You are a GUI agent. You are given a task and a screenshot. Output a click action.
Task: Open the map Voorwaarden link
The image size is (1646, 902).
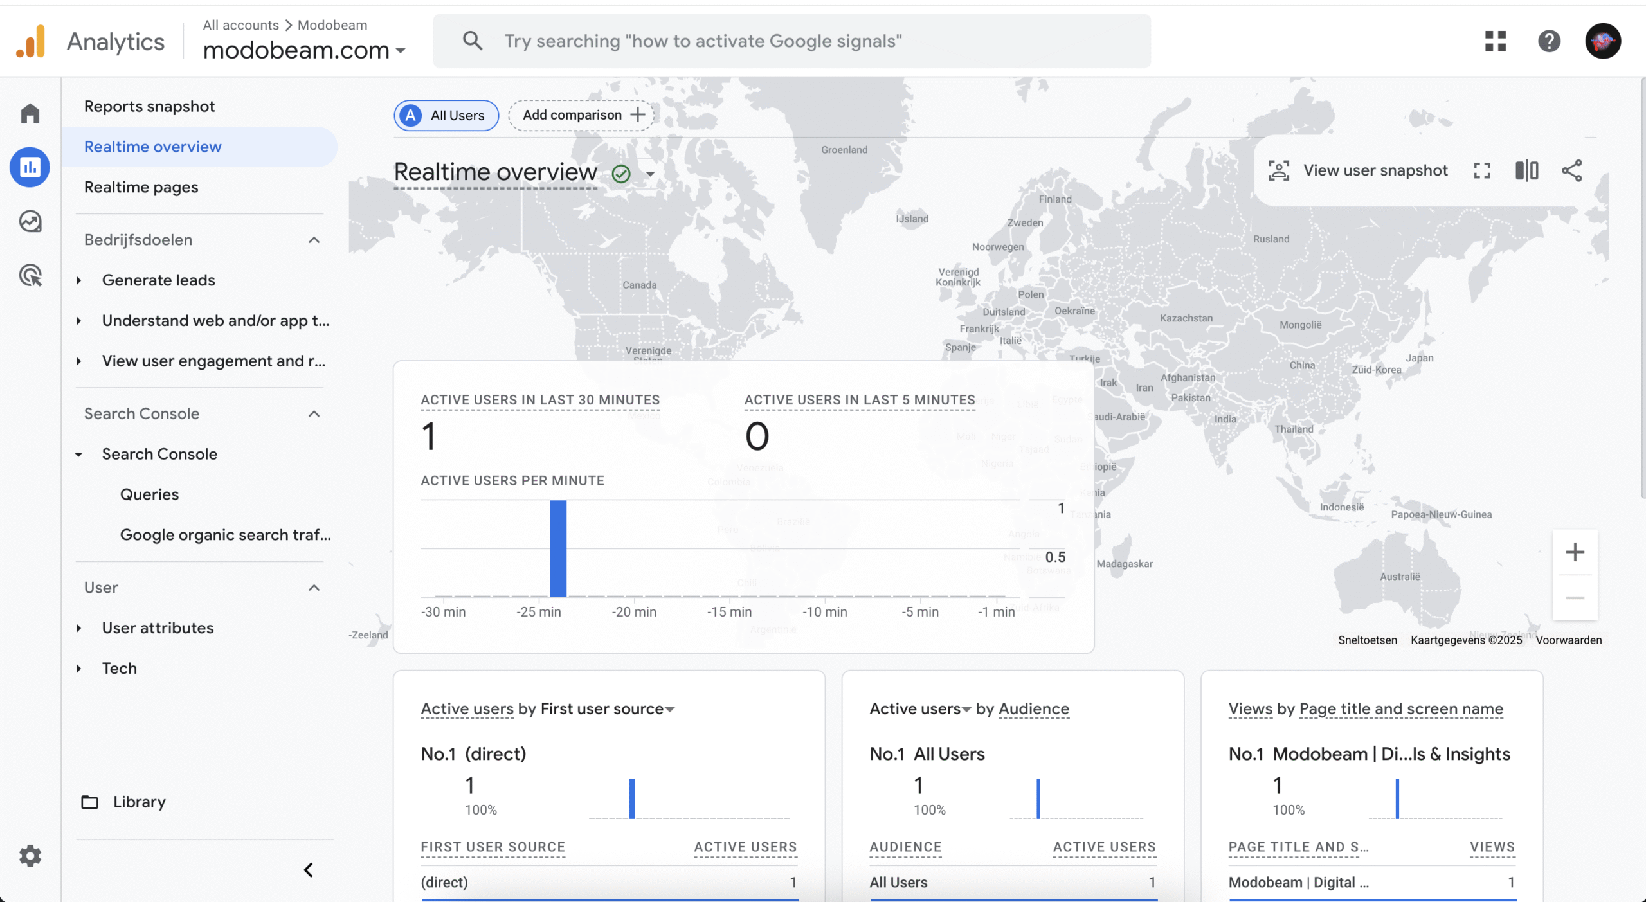(x=1568, y=640)
